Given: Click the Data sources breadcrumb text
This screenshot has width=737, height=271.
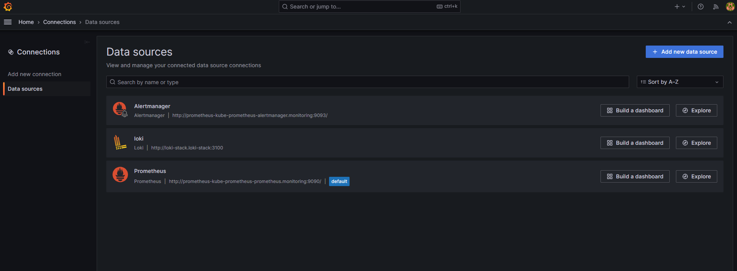Looking at the screenshot, I should coord(102,22).
